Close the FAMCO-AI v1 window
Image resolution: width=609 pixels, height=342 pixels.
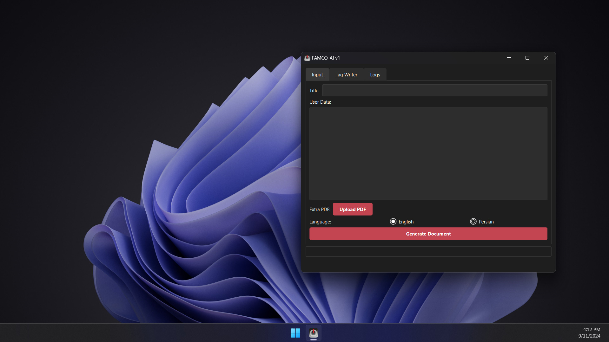[x=546, y=58]
